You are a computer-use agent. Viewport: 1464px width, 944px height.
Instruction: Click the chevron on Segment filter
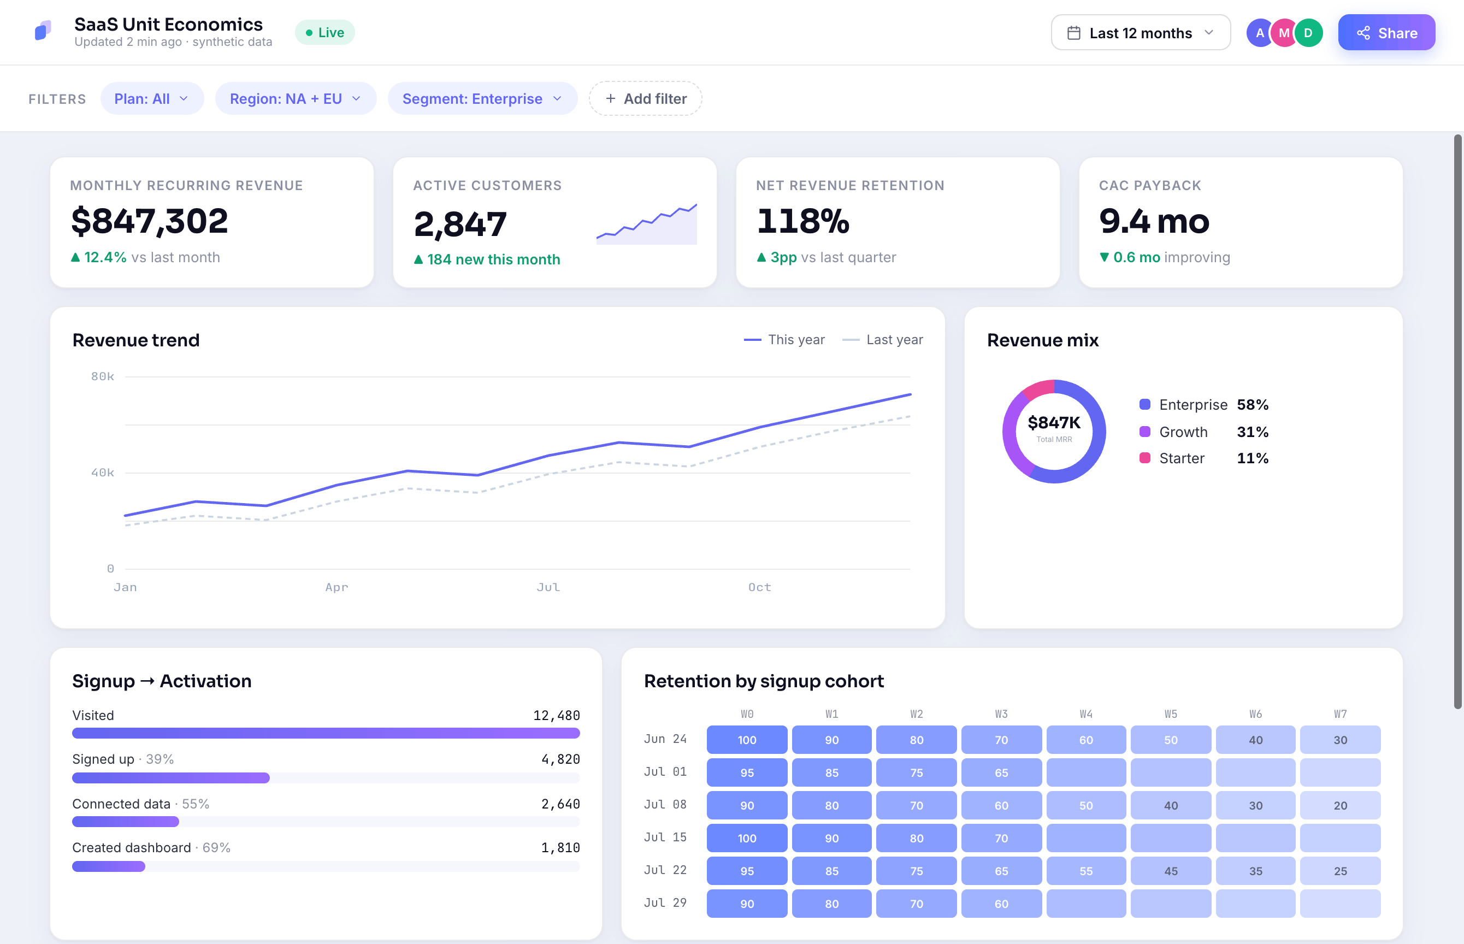(557, 99)
